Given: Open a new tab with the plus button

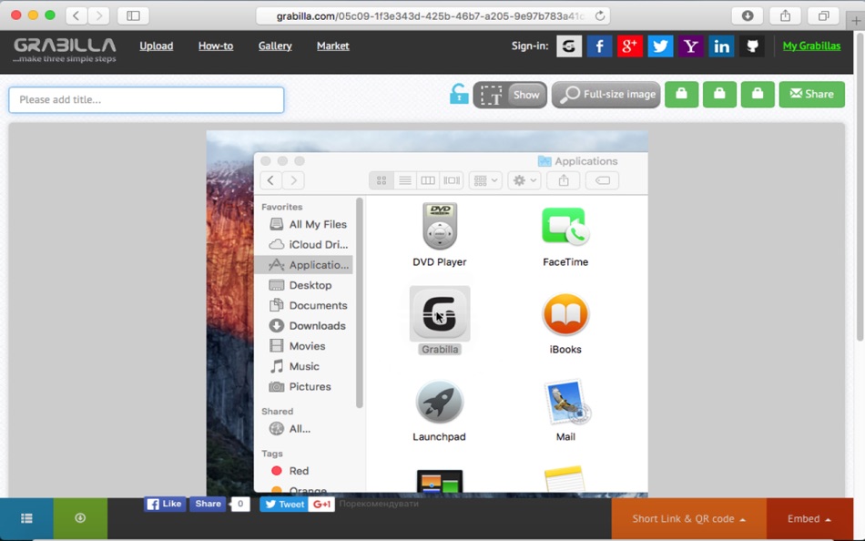Looking at the screenshot, I should 856,20.
